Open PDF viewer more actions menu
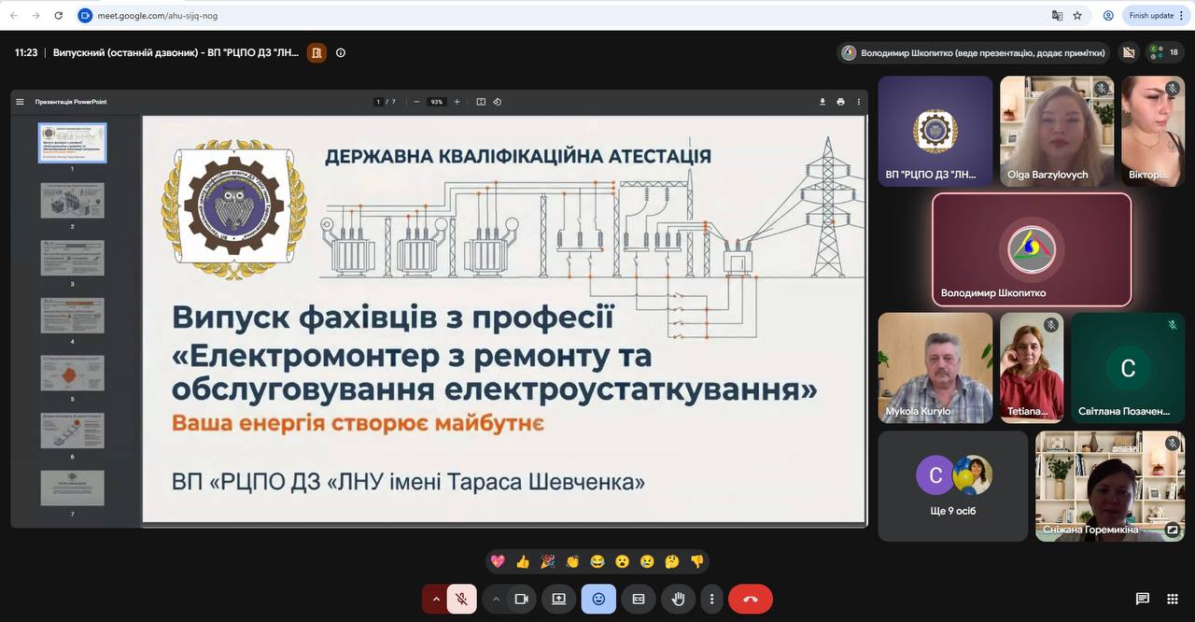 pyautogui.click(x=857, y=102)
